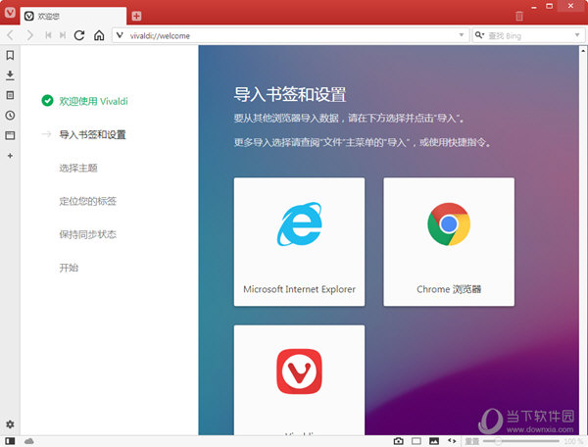Open the closed tabs trash can
This screenshot has width=588, height=447.
pyautogui.click(x=519, y=16)
